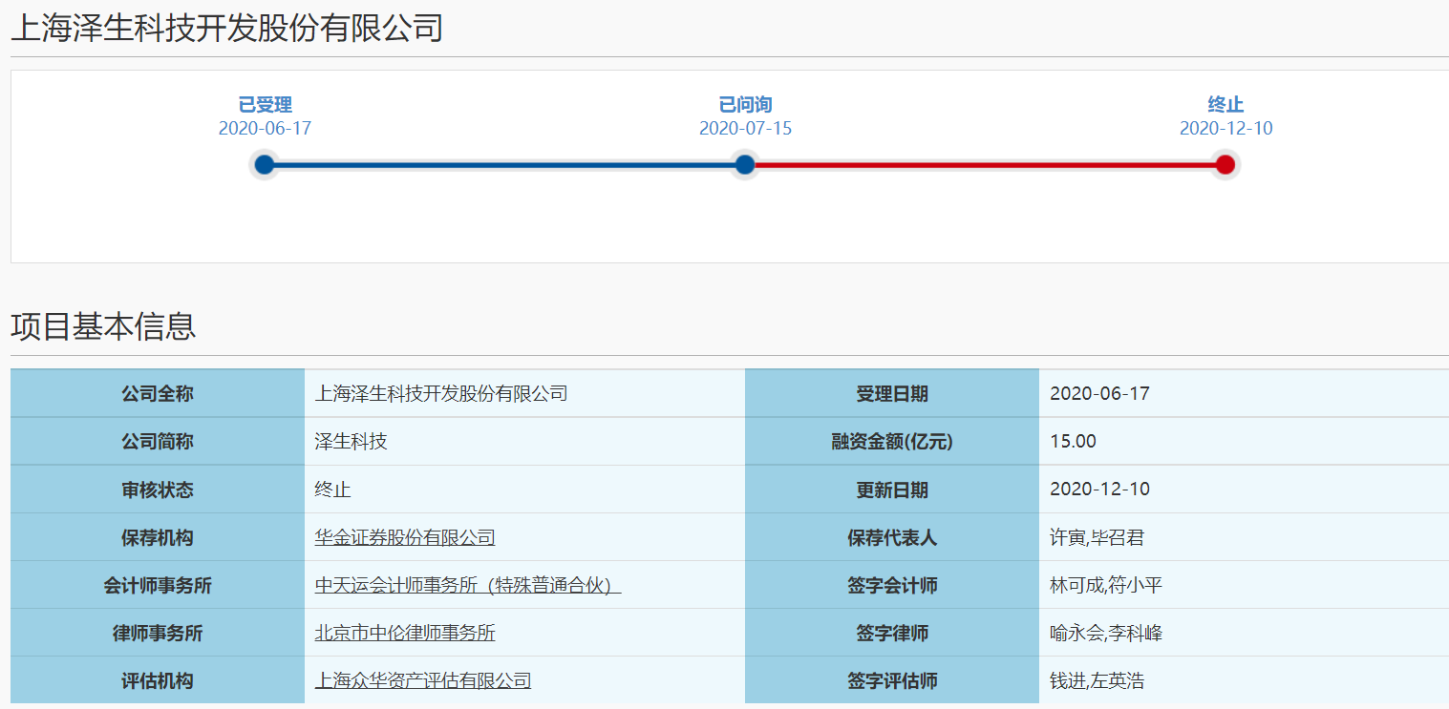Click the 签字会计师 header cell
The height and width of the screenshot is (709, 1449).
click(892, 585)
